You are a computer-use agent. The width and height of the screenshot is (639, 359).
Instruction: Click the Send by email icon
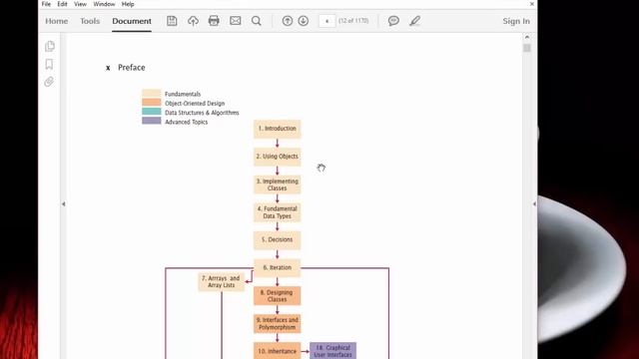236,21
